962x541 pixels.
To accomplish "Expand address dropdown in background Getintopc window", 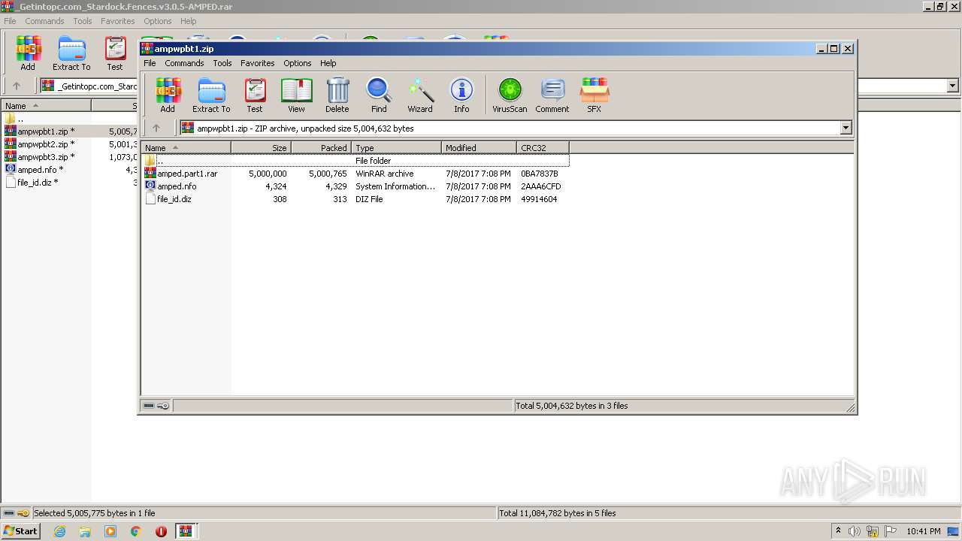I will click(x=953, y=86).
